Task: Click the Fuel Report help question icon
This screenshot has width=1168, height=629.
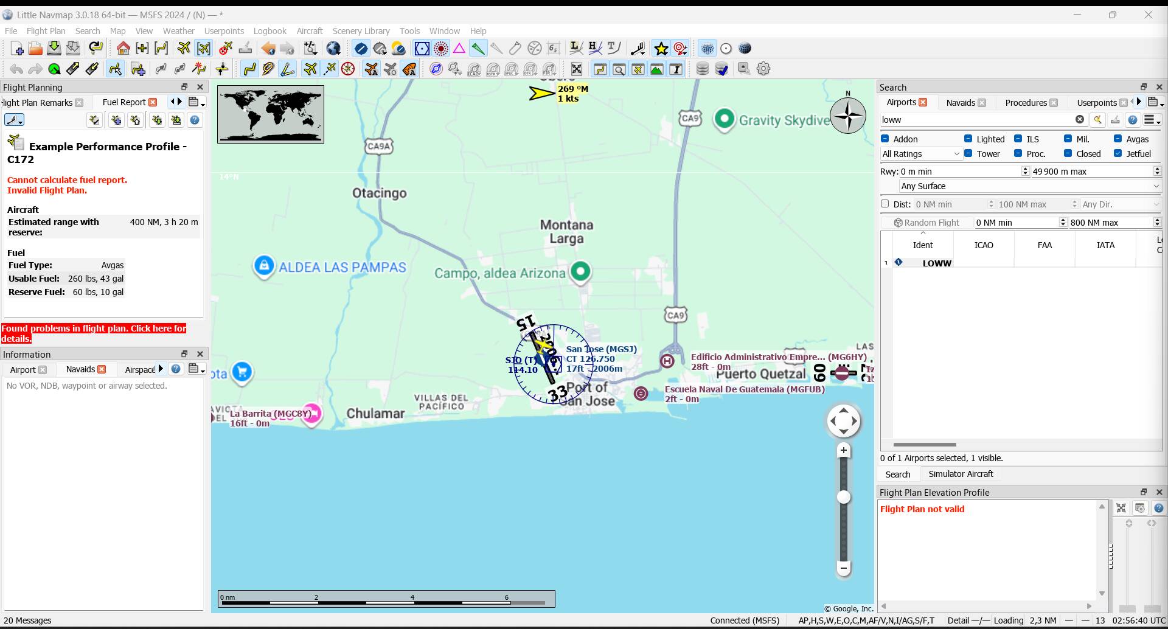Action: coord(195,120)
